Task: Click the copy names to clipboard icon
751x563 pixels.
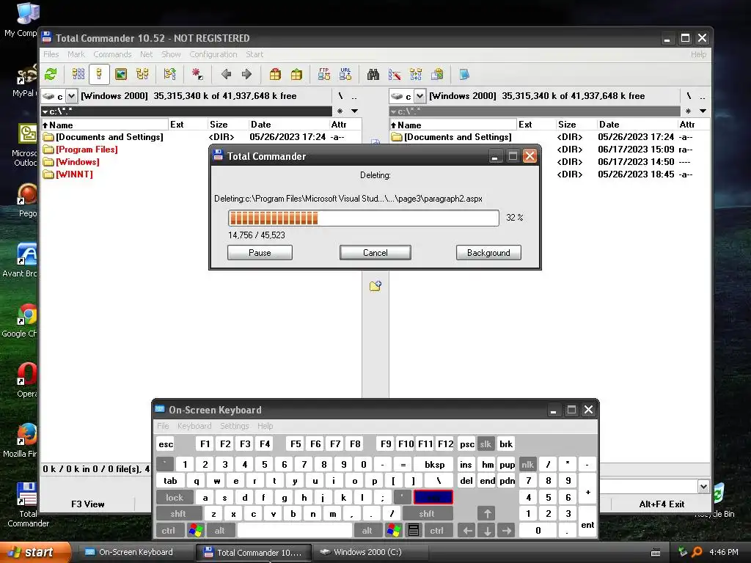Action: tap(437, 74)
